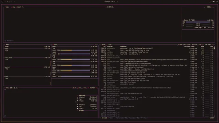Select the nautilus process row

[157, 52]
